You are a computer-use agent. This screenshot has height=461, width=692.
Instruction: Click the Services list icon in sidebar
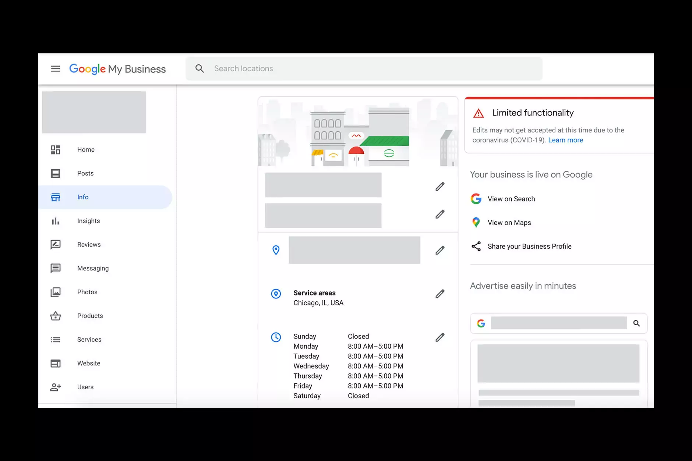pos(56,340)
